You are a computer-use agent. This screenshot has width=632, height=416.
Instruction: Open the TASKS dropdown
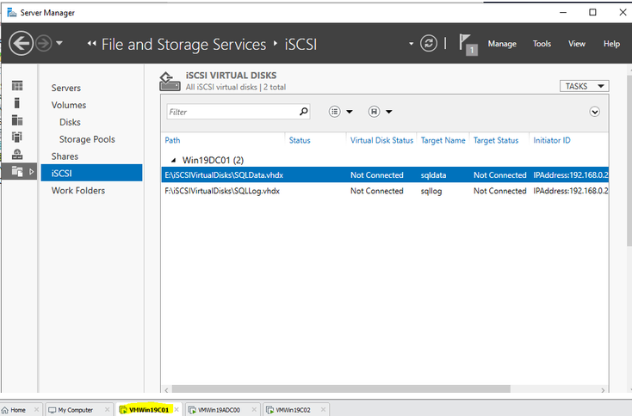click(585, 86)
